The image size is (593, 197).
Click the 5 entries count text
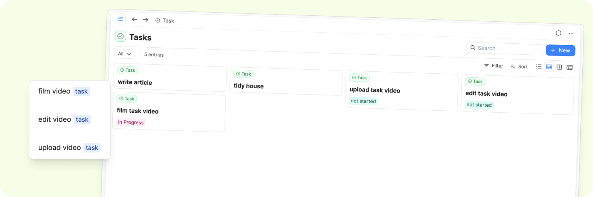point(154,55)
